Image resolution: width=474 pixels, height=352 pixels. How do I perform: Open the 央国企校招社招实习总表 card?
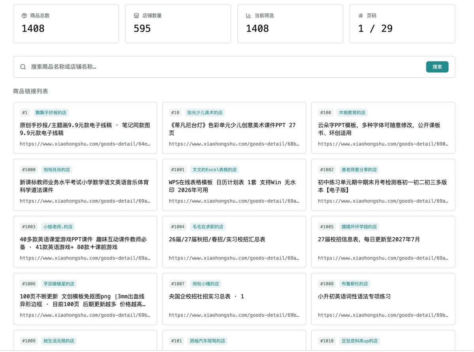click(234, 299)
